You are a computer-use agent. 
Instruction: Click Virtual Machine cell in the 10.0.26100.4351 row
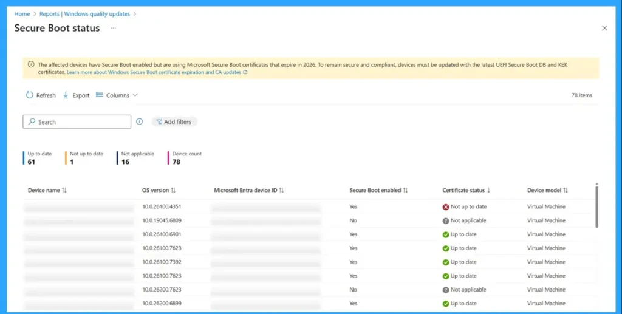coord(546,206)
